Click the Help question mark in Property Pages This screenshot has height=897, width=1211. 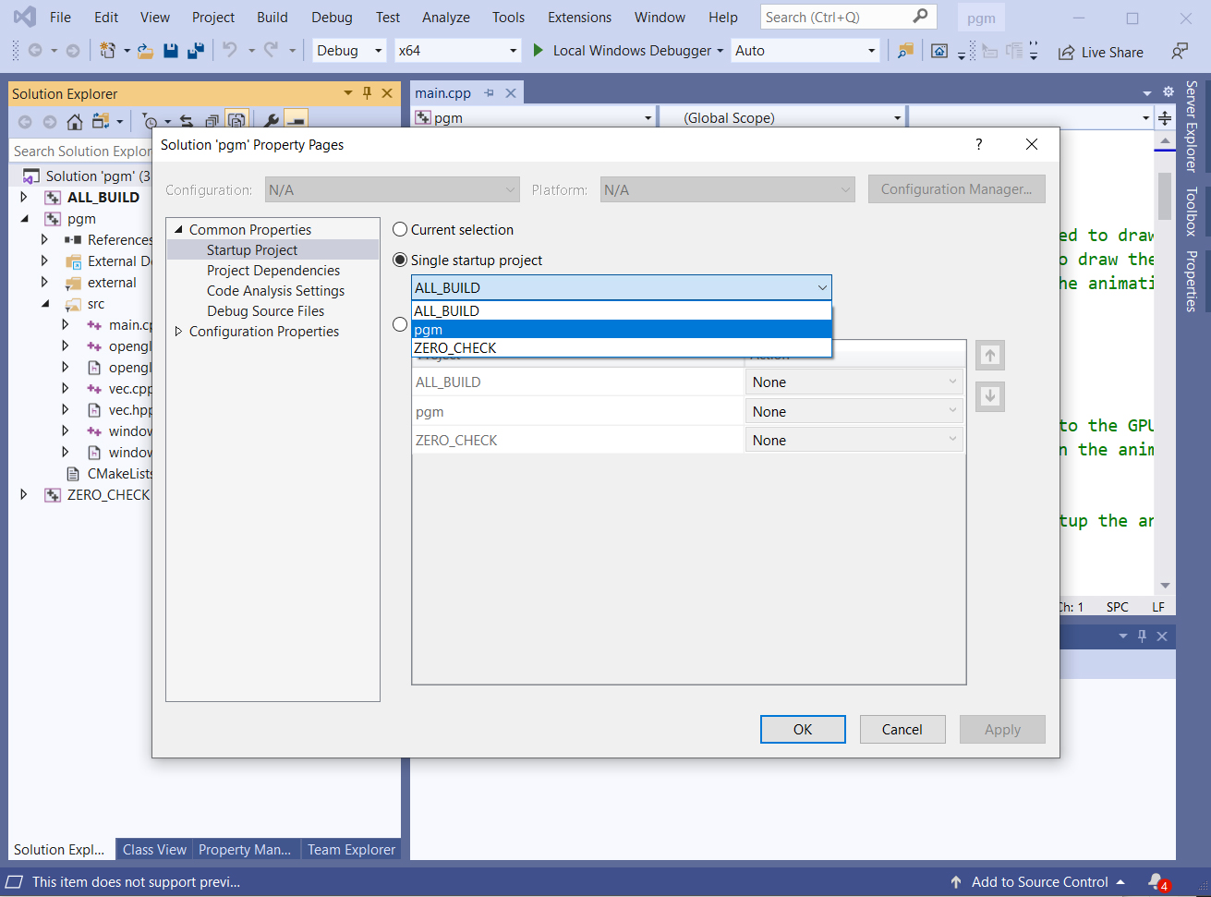pos(979,144)
